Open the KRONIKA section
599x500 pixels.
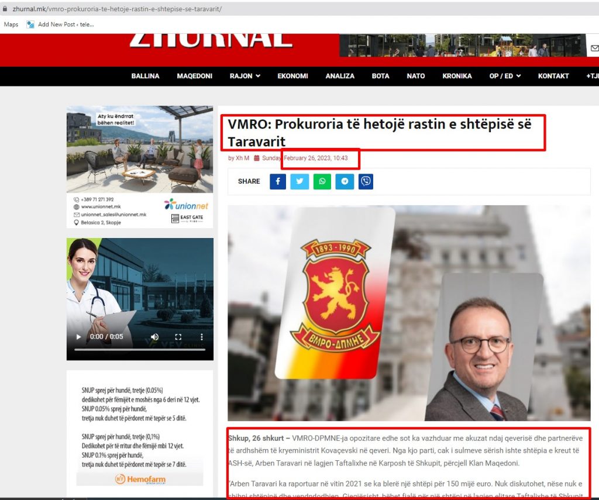pyautogui.click(x=457, y=76)
